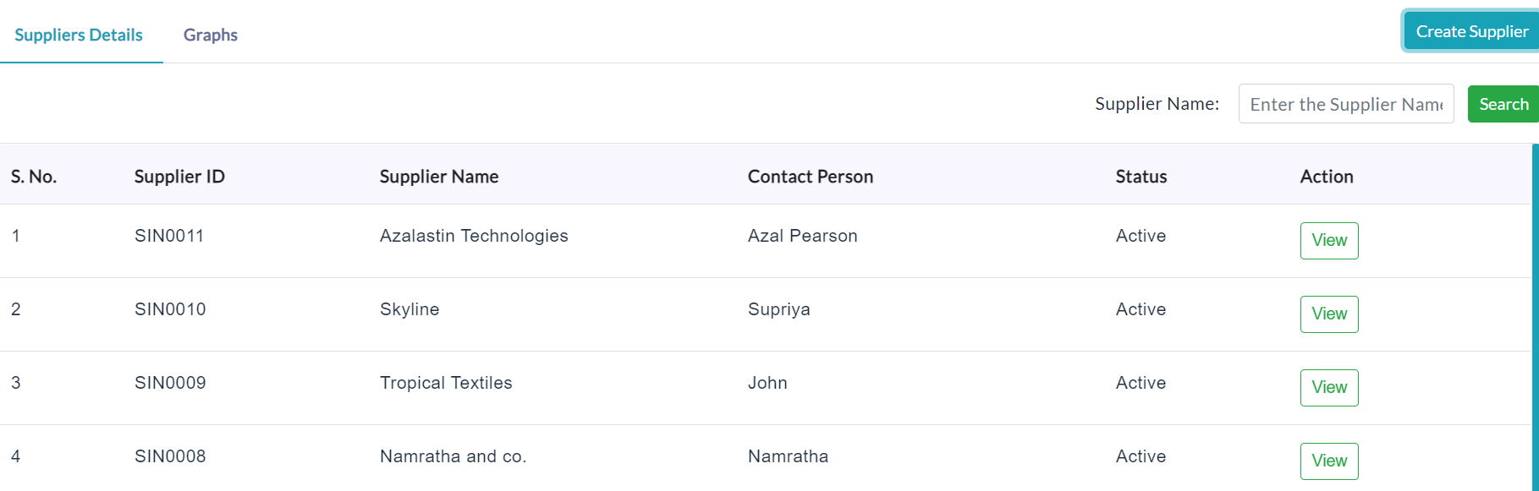Select the Tropical Textiles name cell
The width and height of the screenshot is (1539, 491).
446,383
